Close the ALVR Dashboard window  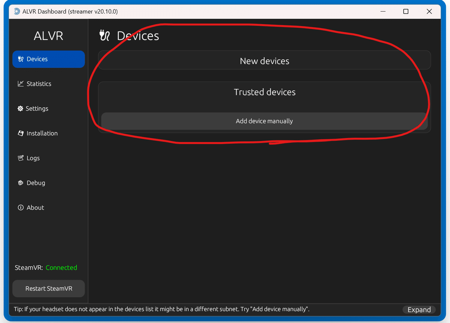[429, 12]
